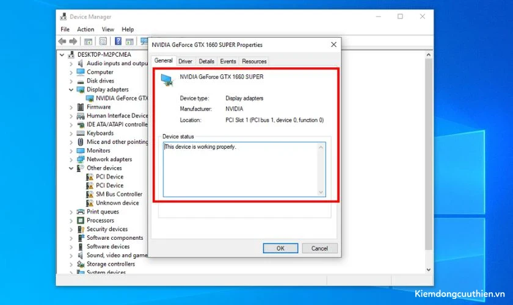Viewport: 513px width, 305px height.
Task: Click the Disk drives icon
Action: click(x=80, y=81)
